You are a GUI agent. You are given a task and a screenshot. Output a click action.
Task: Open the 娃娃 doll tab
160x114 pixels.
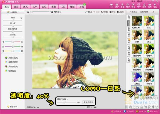[x=72, y=7]
